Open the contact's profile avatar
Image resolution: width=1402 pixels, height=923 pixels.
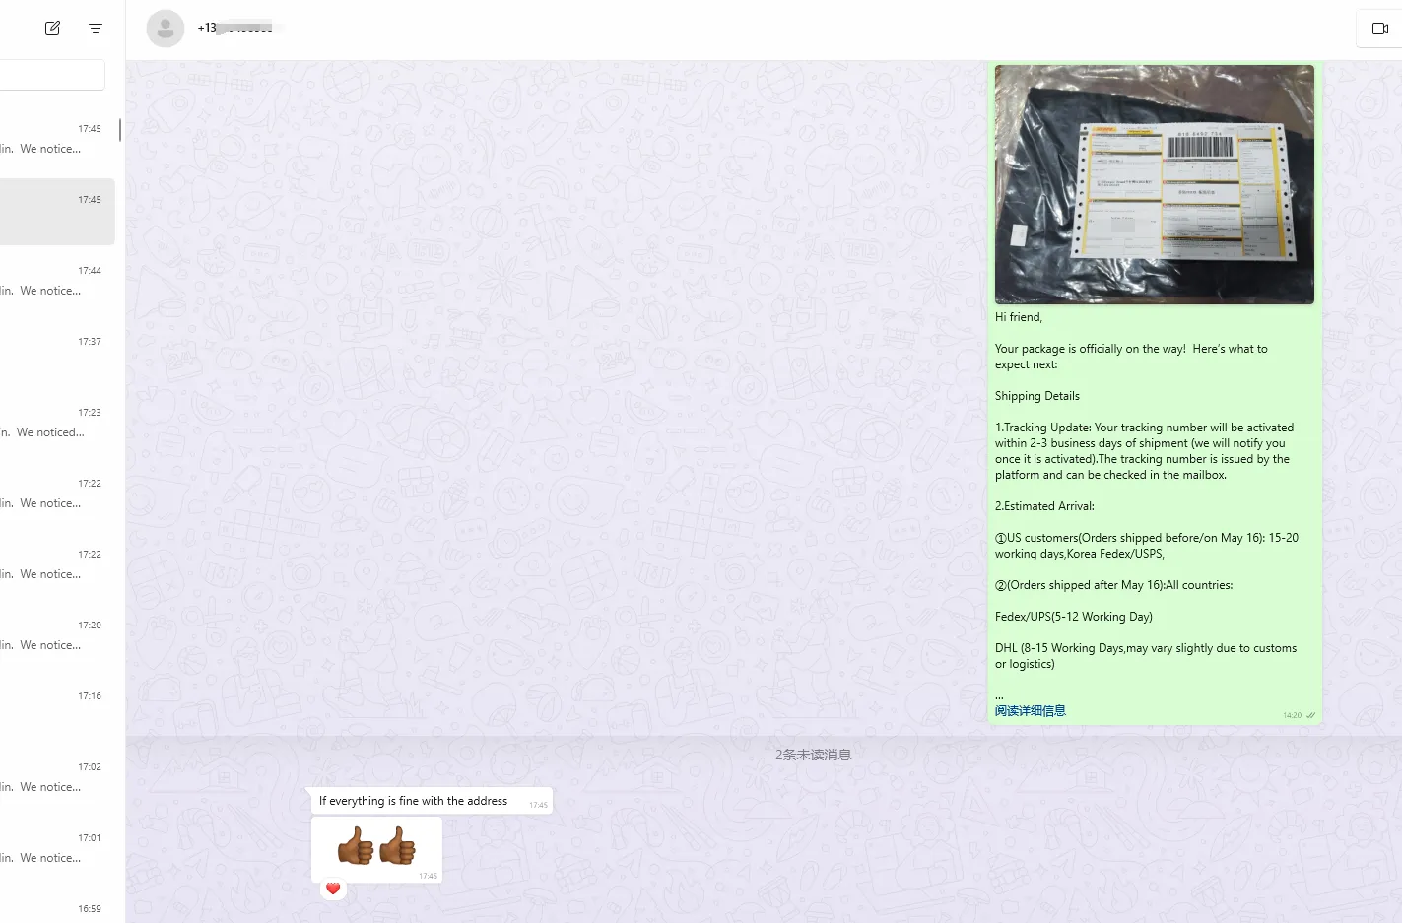pyautogui.click(x=166, y=29)
